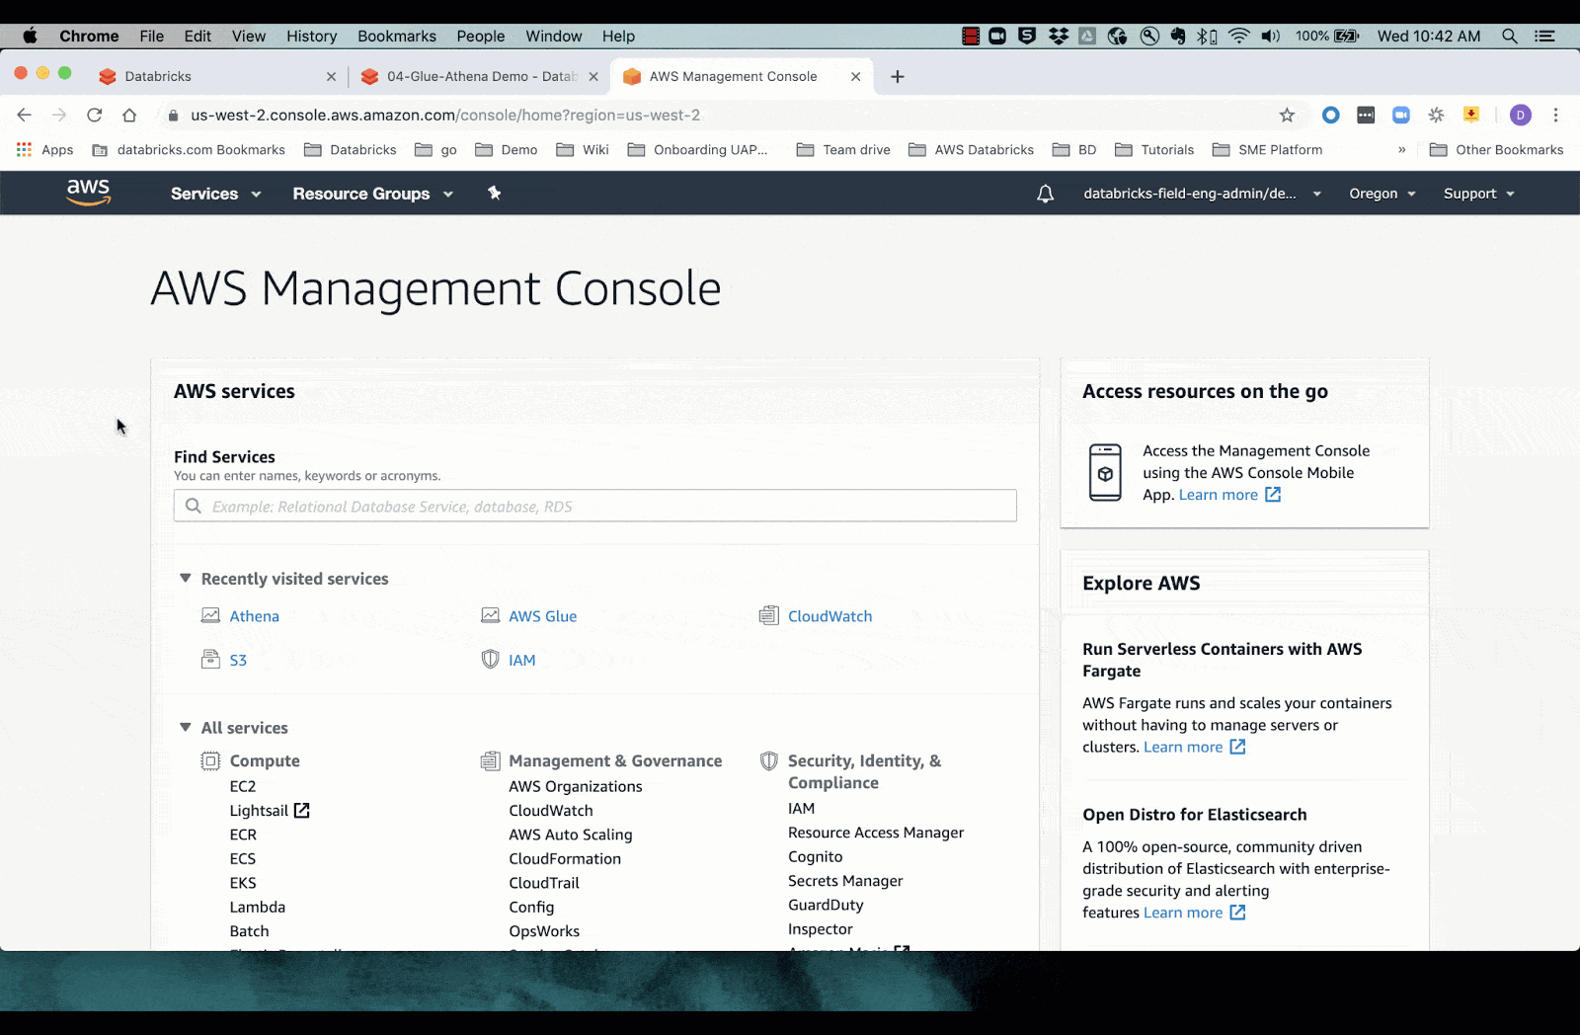
Task: Open the Athena service link
Action: coord(254,616)
